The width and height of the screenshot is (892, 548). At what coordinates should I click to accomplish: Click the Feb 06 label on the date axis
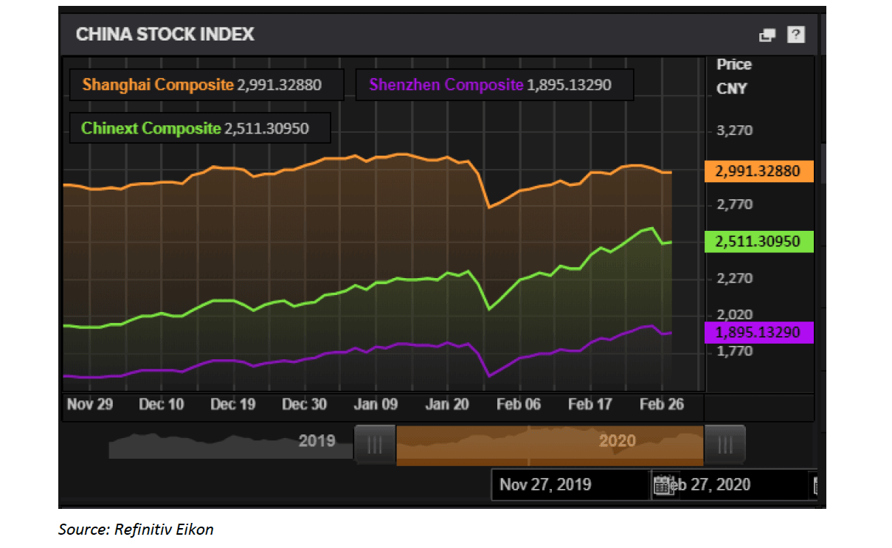[x=519, y=404]
